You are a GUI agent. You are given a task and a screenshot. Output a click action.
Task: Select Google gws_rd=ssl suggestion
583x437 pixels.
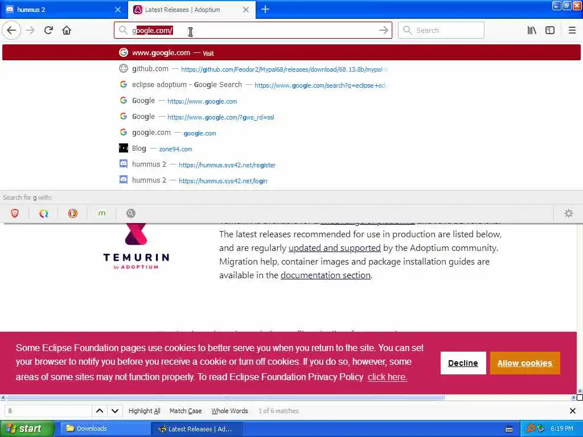tap(291, 117)
